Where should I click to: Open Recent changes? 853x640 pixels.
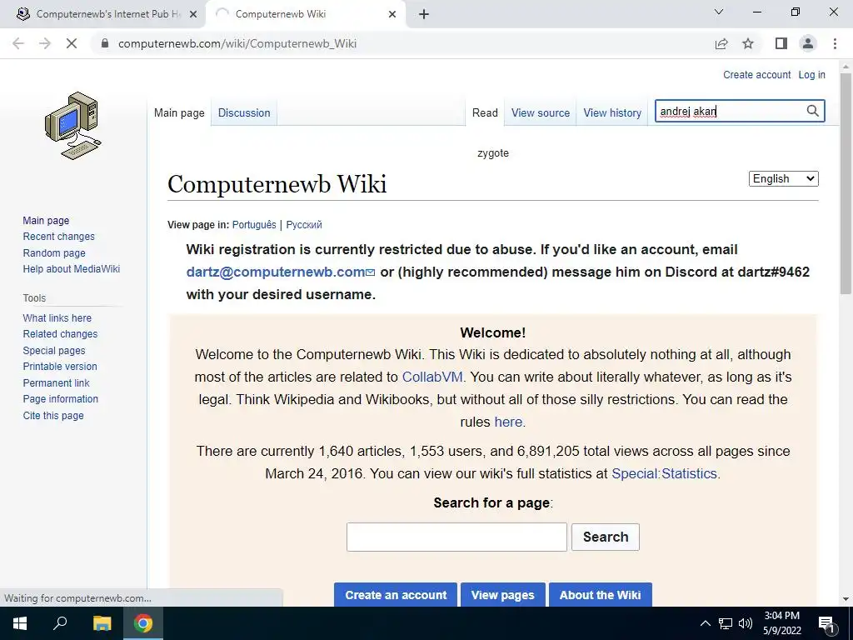[x=59, y=236]
